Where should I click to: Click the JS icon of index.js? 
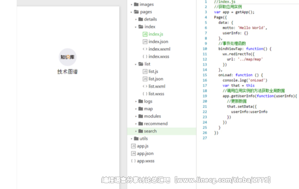[145, 34]
